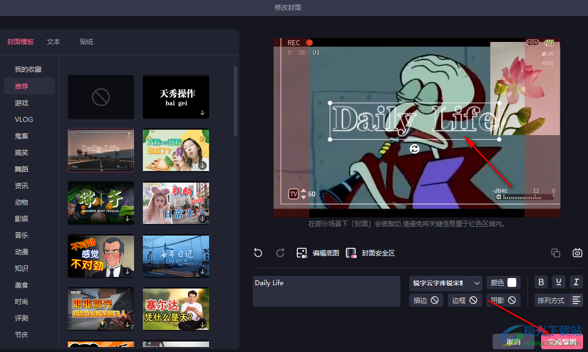Download the 职业高光 template via its arrow icon

[x=127, y=324]
